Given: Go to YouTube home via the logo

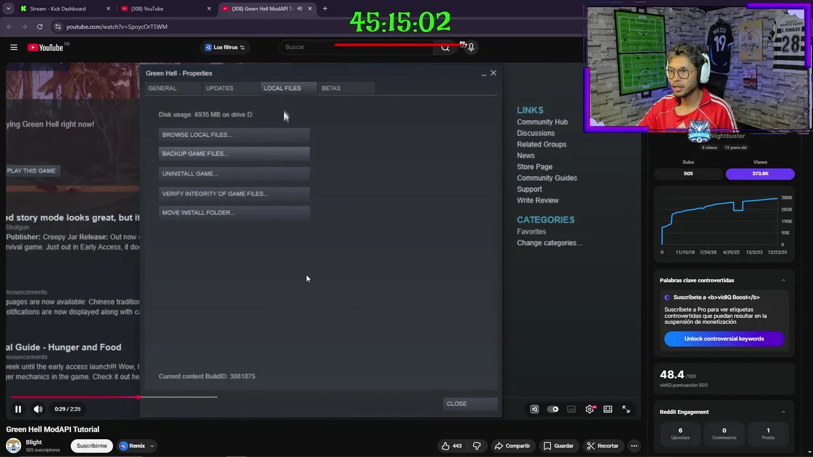Looking at the screenshot, I should (46, 47).
